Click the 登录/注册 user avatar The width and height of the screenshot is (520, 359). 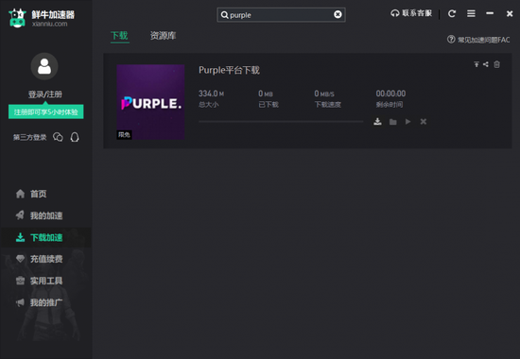click(44, 66)
